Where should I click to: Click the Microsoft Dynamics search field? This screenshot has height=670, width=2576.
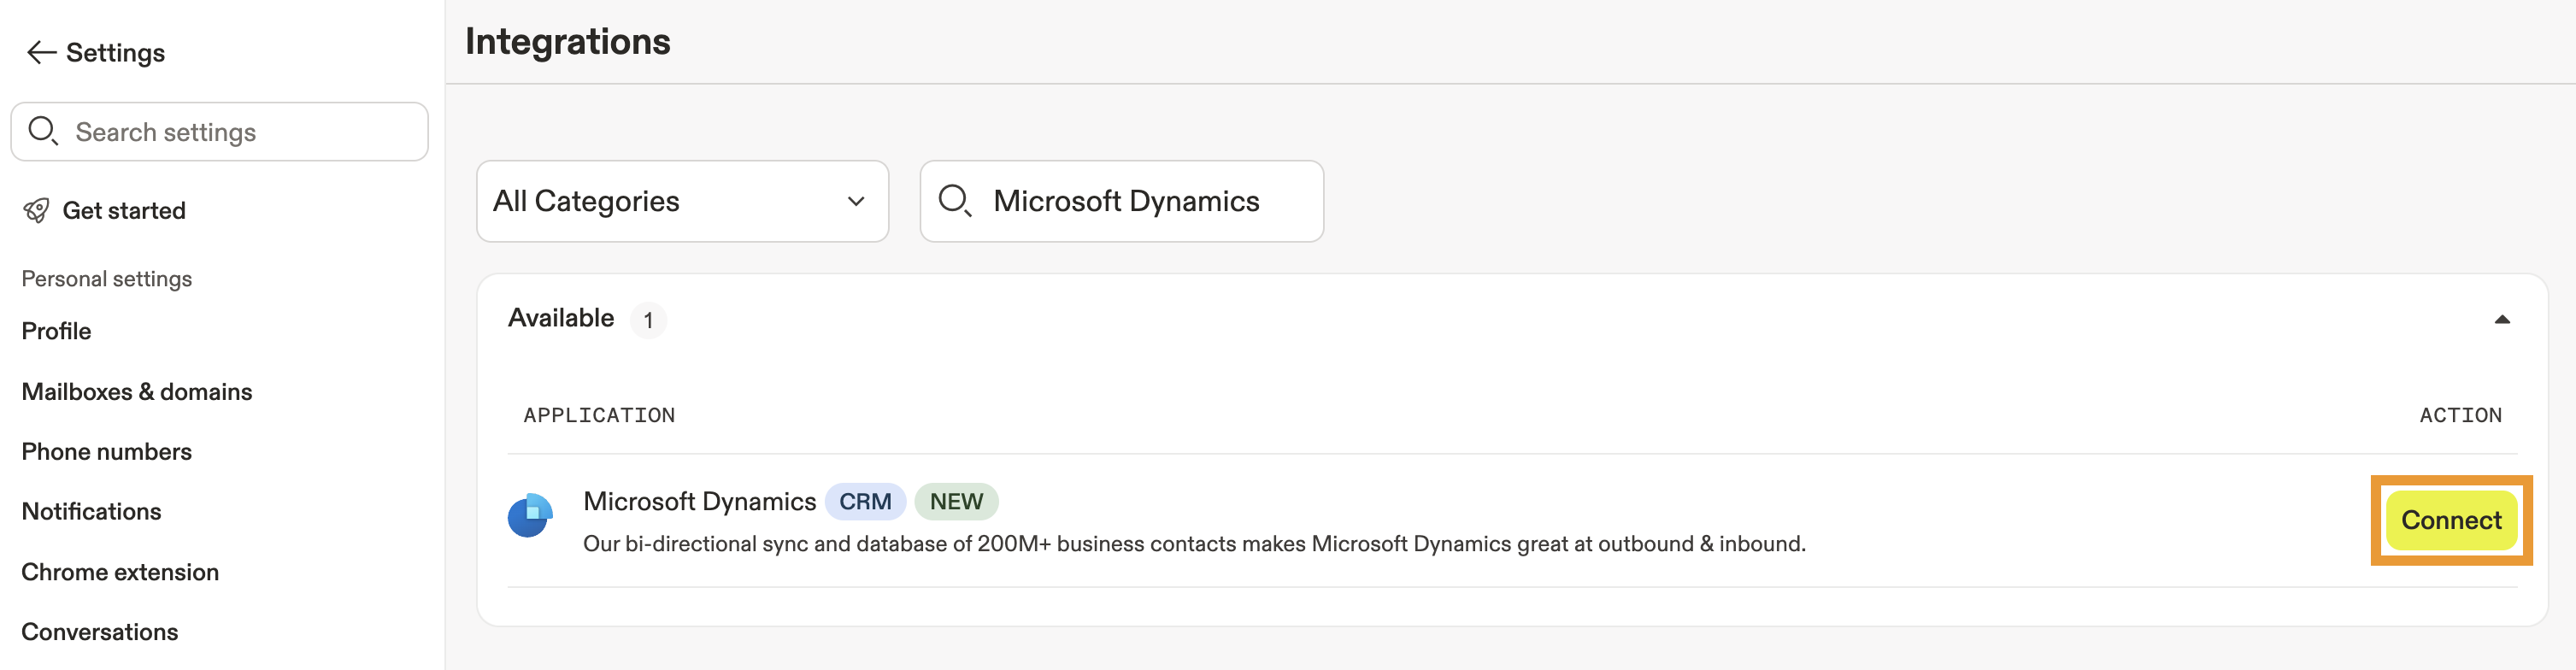1121,201
